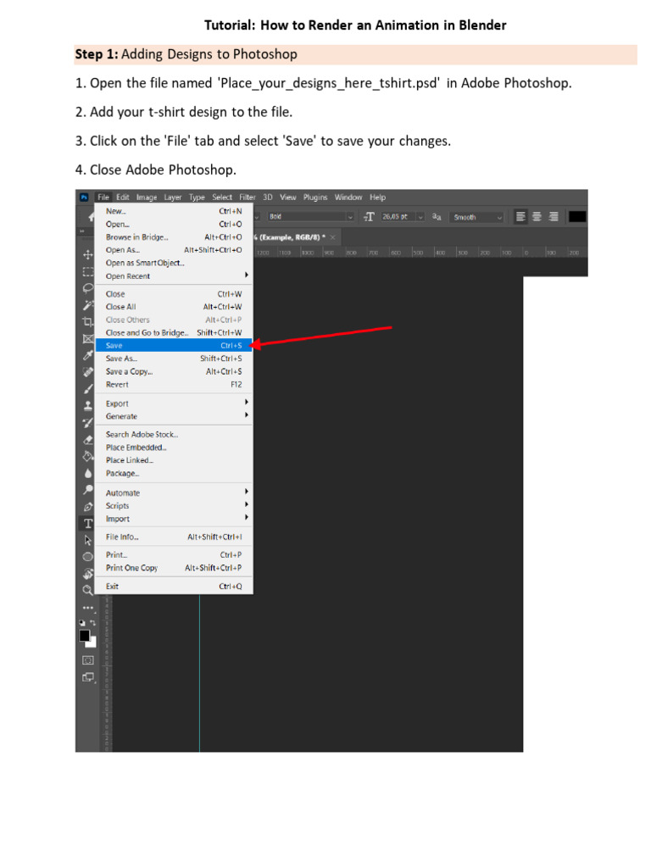Image resolution: width=651 pixels, height=868 pixels.
Task: Open the Window menu
Action: tap(348, 197)
